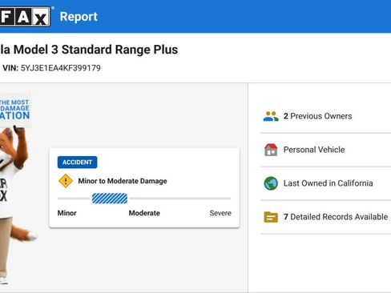The height and width of the screenshot is (293, 391).
Task: Click the 'Report' header text
Action: pyautogui.click(x=79, y=17)
